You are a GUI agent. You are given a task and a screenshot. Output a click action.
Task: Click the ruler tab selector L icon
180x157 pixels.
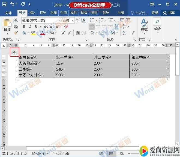point(4,46)
